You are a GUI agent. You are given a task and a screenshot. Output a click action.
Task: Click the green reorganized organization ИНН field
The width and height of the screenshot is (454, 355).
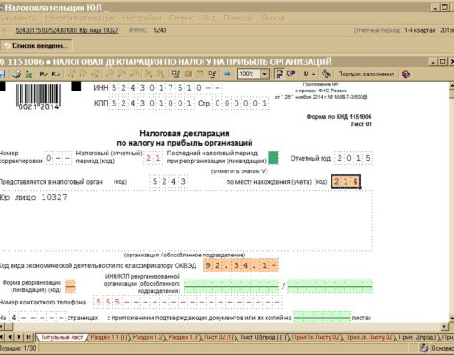pos(231,286)
